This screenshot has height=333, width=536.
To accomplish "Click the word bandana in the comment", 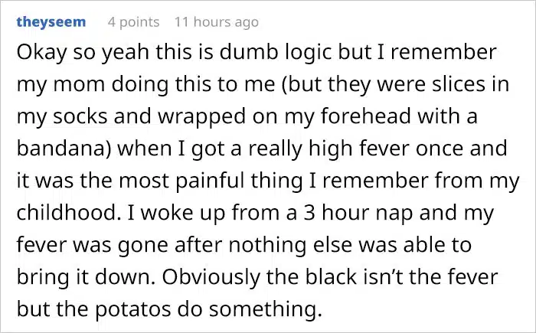I will [61, 149].
